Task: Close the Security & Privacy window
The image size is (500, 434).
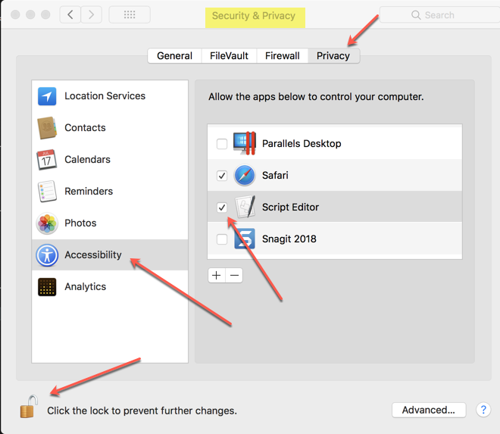Action: (x=15, y=14)
